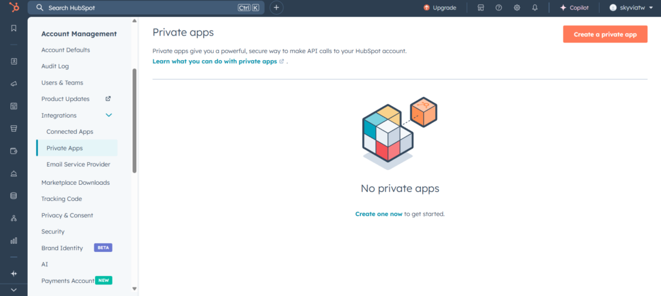The height and width of the screenshot is (296, 661).
Task: Click the Private apps page title
Action: pyautogui.click(x=183, y=32)
